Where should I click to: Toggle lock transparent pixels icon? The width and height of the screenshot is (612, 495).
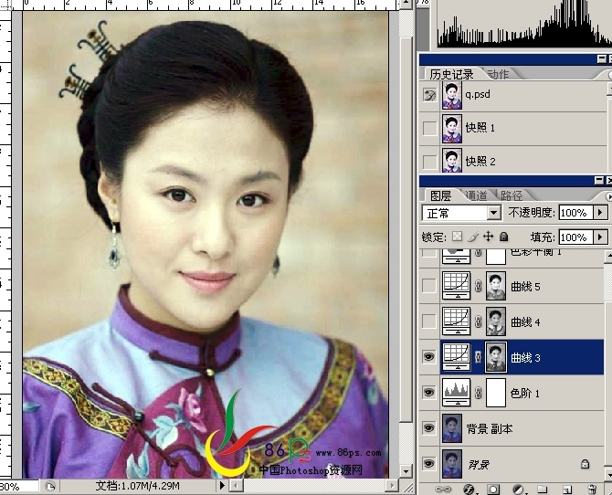457,237
